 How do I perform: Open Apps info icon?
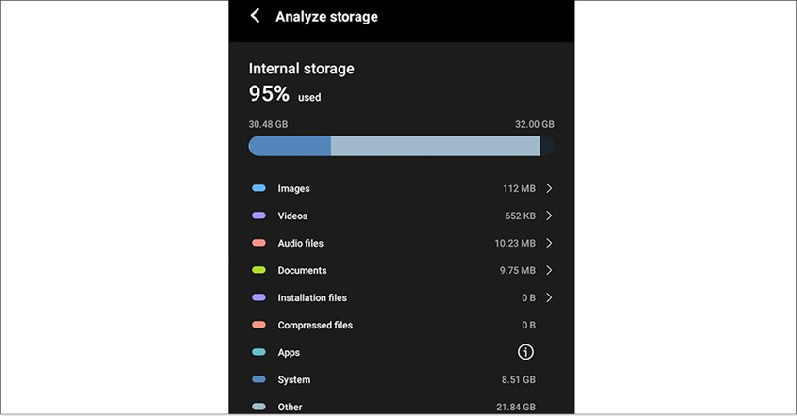[526, 352]
